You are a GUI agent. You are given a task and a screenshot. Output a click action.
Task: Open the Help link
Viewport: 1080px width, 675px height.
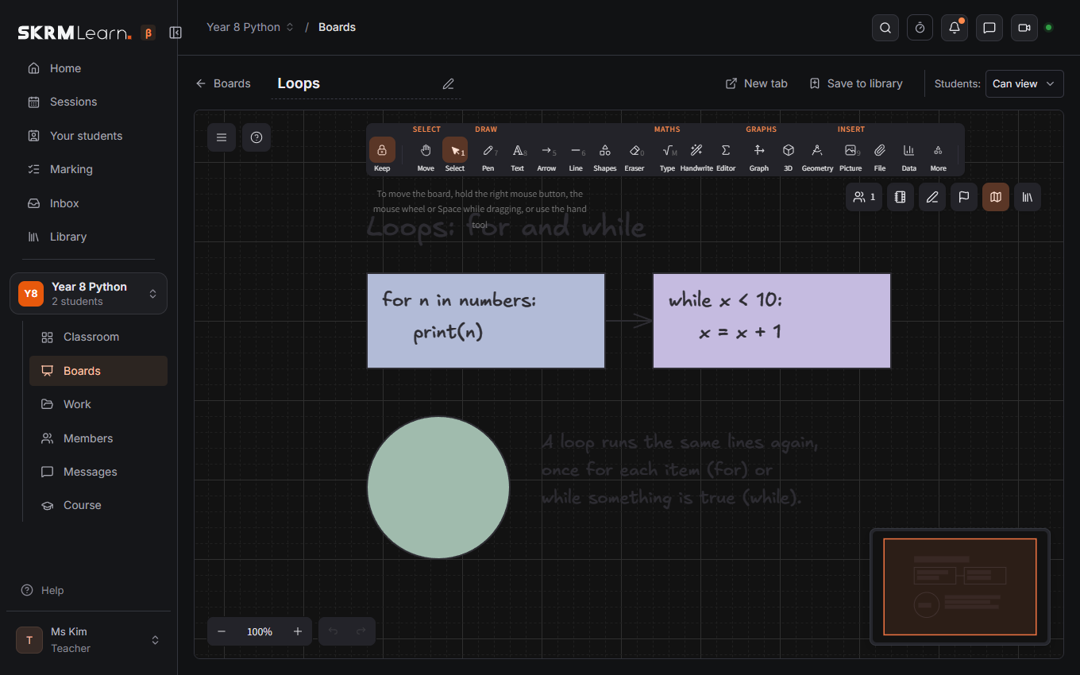pos(43,590)
